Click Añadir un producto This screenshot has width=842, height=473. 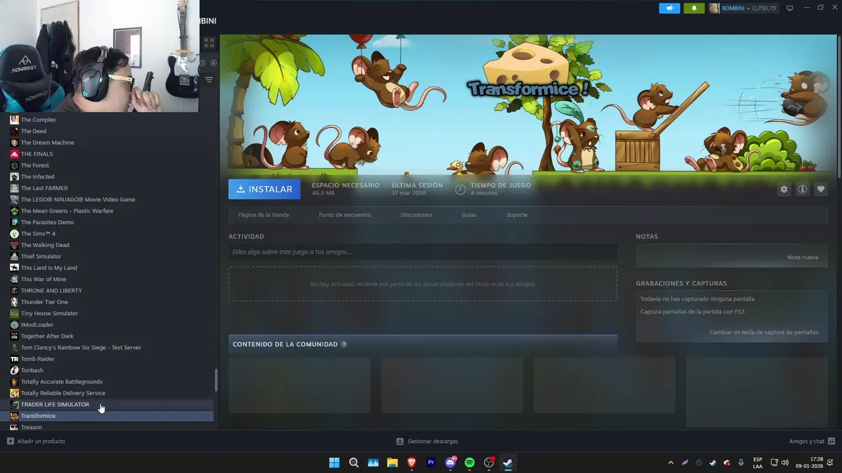(36, 441)
